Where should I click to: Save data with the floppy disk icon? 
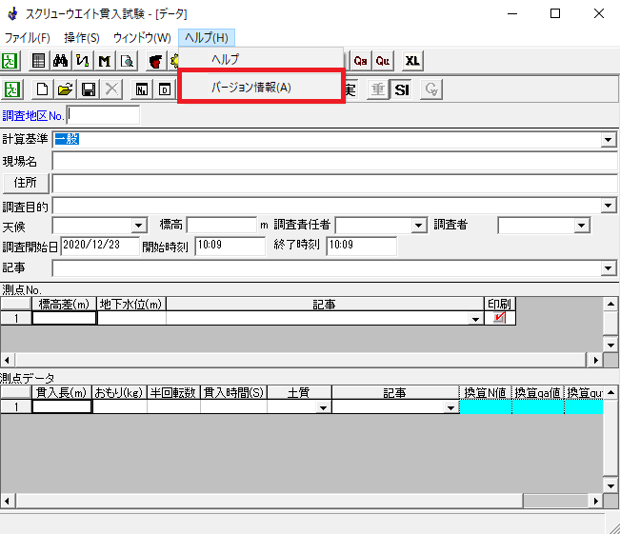(89, 89)
